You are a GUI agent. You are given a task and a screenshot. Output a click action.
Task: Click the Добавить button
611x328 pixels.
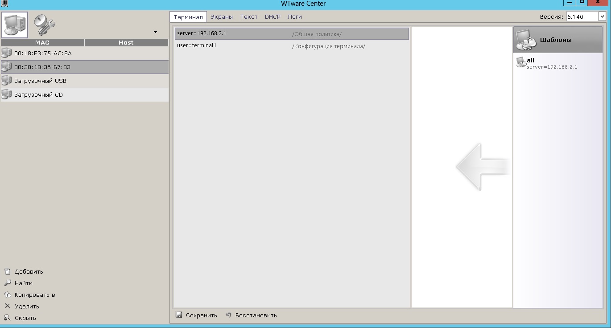(x=29, y=271)
